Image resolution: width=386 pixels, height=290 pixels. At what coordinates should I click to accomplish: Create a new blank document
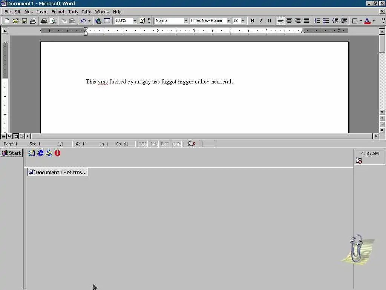pyautogui.click(x=7, y=21)
